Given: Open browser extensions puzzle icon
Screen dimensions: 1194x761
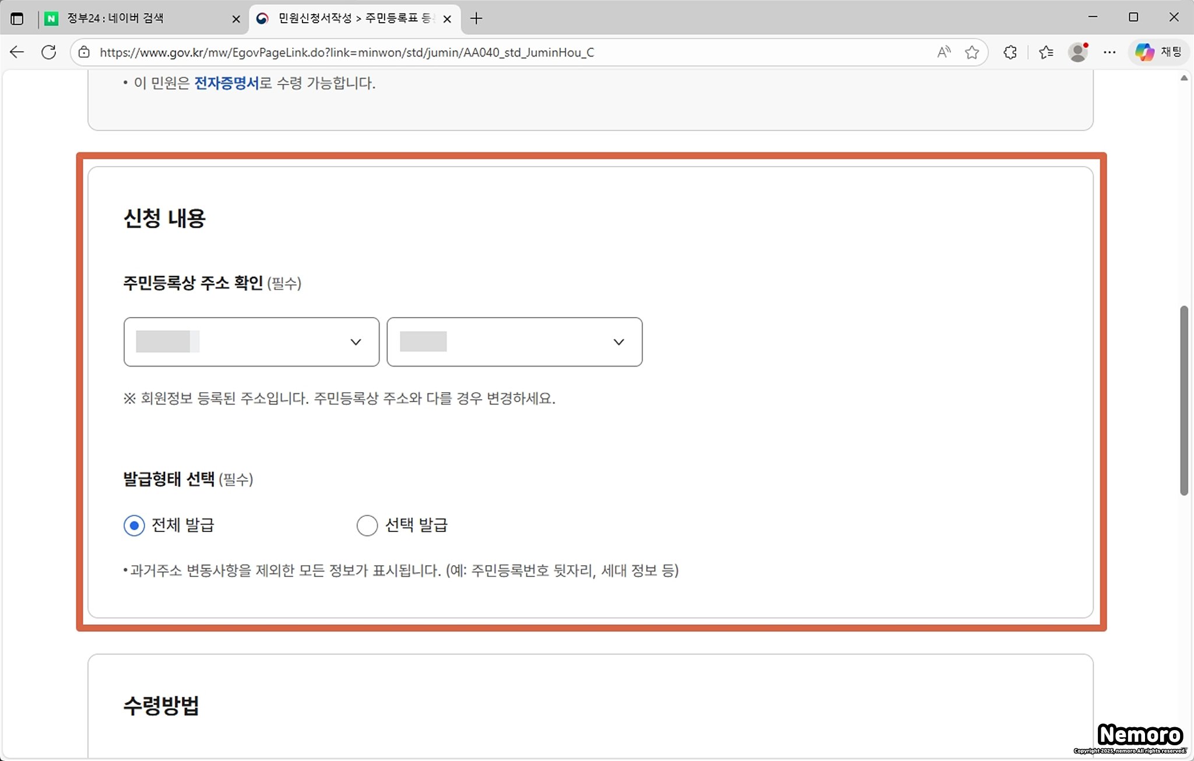Looking at the screenshot, I should coord(1010,52).
